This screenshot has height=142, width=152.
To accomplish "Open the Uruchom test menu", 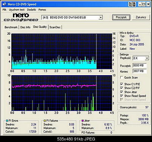I will tap(17, 10).
